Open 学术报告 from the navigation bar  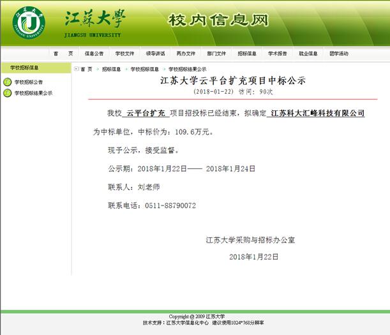tap(278, 54)
